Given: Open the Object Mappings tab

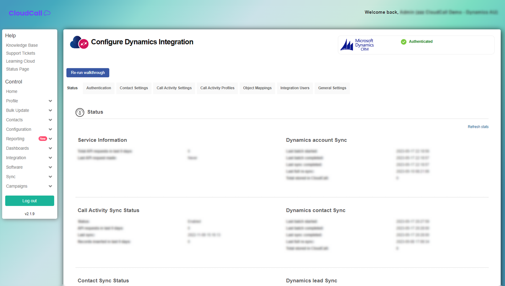Looking at the screenshot, I should [257, 88].
